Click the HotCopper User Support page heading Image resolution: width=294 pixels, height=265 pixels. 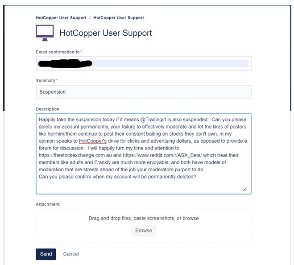[x=106, y=33]
